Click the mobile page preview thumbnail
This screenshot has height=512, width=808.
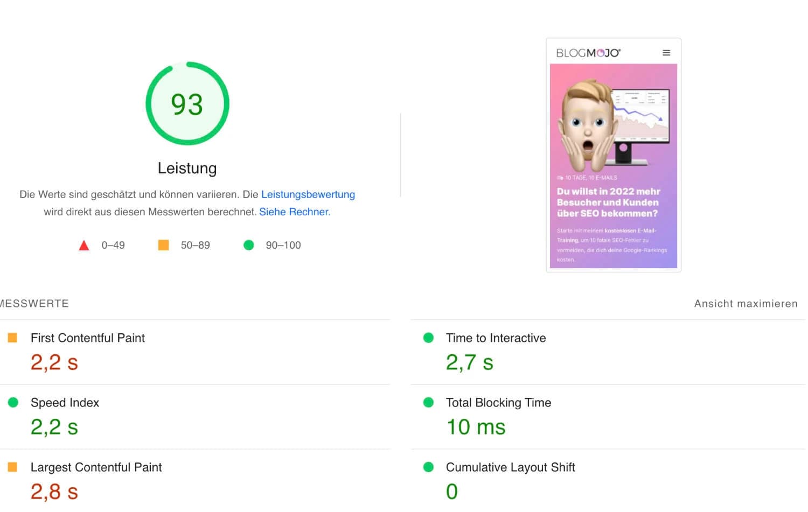pyautogui.click(x=613, y=155)
